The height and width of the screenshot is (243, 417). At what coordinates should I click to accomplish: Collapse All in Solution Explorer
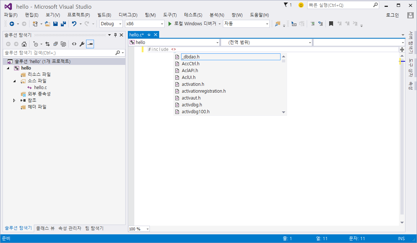[x=55, y=44]
